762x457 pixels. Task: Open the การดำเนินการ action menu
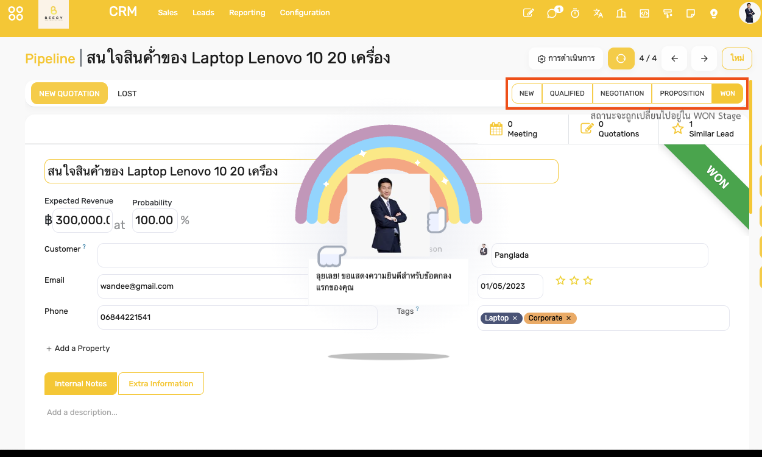pos(566,58)
